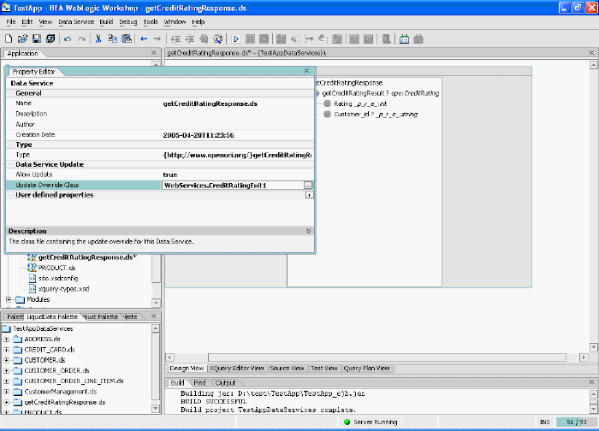599x431 pixels.
Task: Click the Cut scissors icon
Action: coord(98,38)
